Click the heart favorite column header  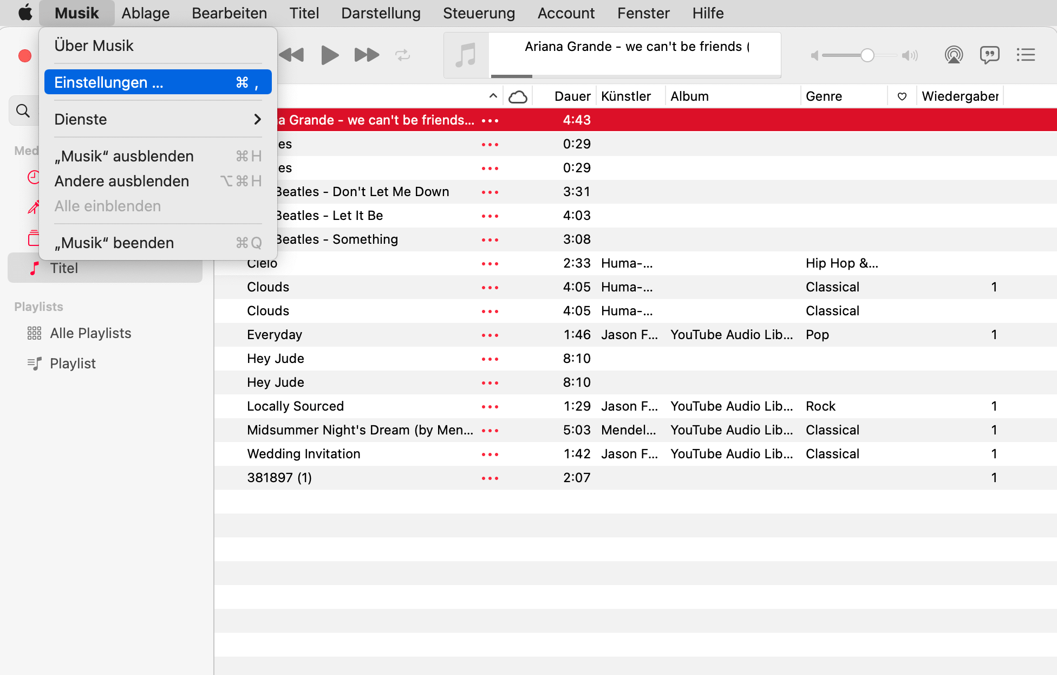point(902,96)
